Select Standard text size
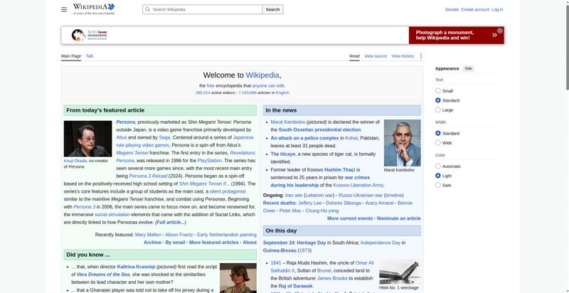The height and width of the screenshot is (293, 569). 438,100
